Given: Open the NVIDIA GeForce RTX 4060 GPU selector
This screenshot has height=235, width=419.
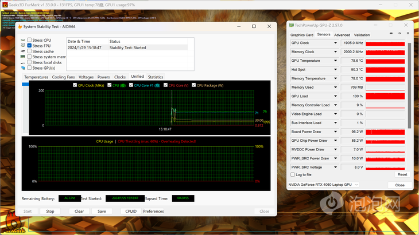Looking at the screenshot, I should (x=323, y=185).
